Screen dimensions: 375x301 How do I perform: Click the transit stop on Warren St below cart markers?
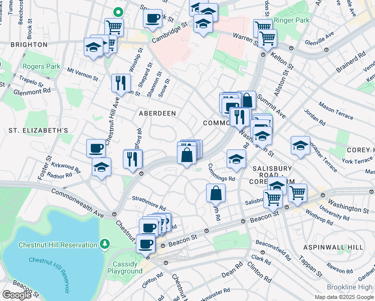tap(263, 55)
